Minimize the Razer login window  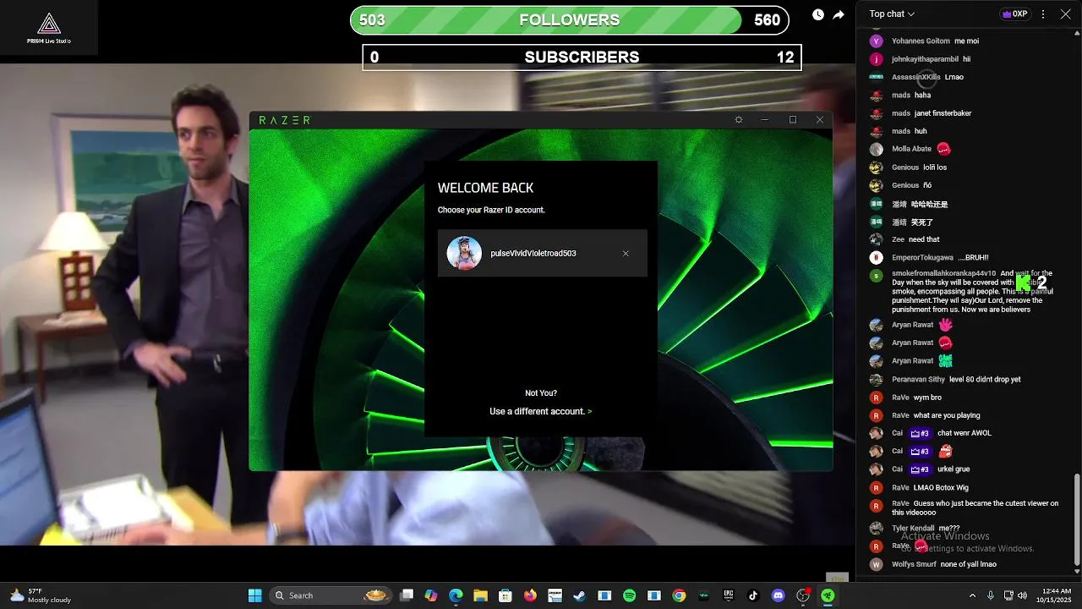tap(765, 120)
